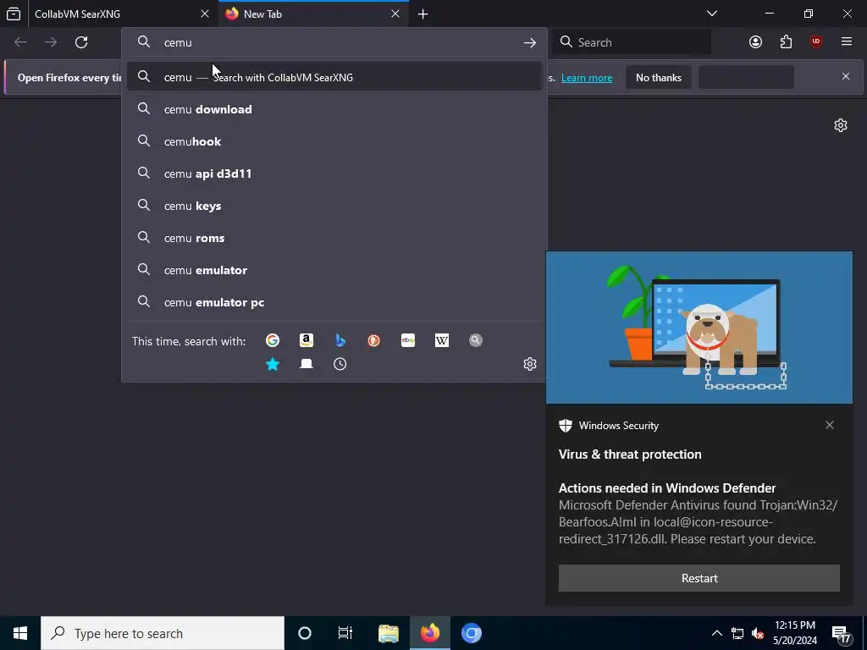
Task: Open the Extensions puzzle icon
Action: [786, 42]
